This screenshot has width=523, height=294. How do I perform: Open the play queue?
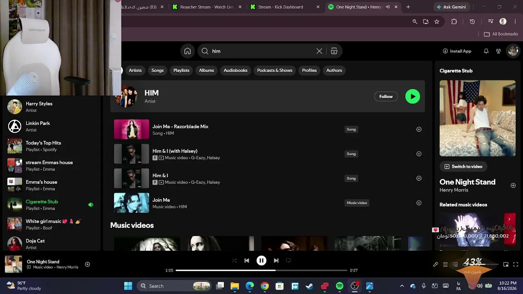[445, 265]
